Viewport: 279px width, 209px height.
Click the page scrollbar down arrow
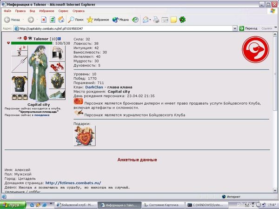tap(275, 190)
